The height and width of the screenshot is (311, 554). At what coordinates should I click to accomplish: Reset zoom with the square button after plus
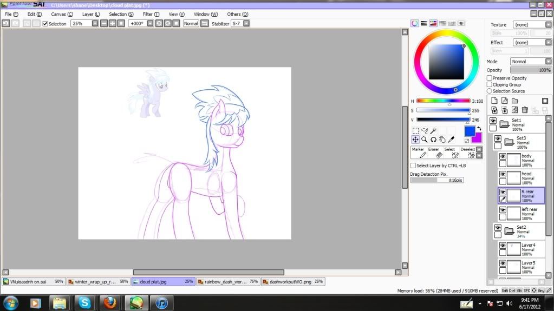[121, 23]
